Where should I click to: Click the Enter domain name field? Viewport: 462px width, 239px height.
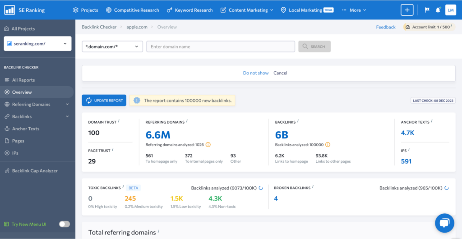221,46
